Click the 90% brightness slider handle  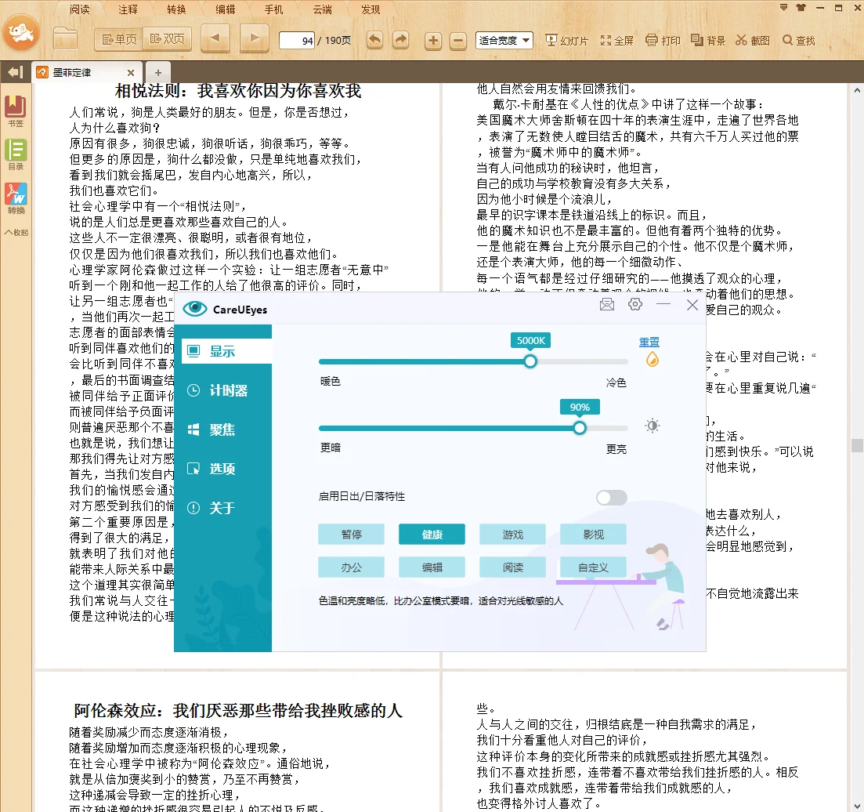(x=579, y=428)
